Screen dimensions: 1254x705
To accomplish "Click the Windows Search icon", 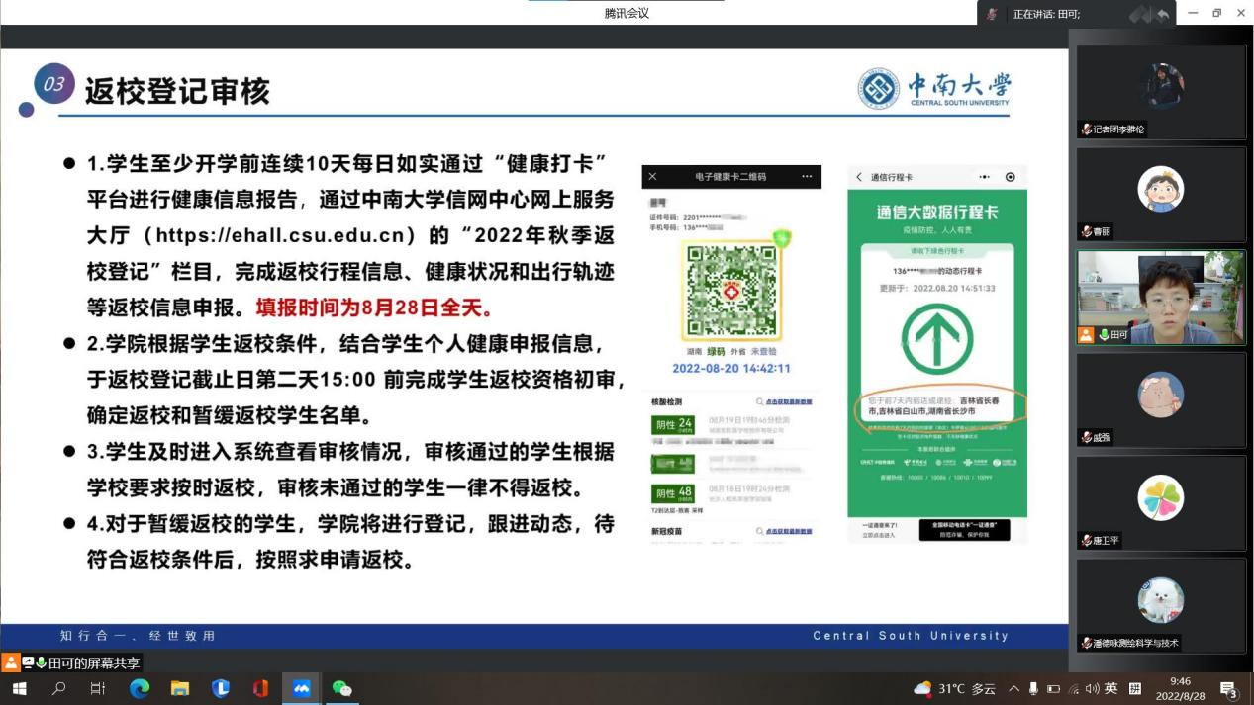I will (56, 689).
